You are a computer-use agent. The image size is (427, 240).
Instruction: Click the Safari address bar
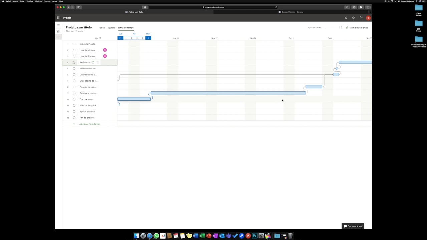click(x=214, y=7)
